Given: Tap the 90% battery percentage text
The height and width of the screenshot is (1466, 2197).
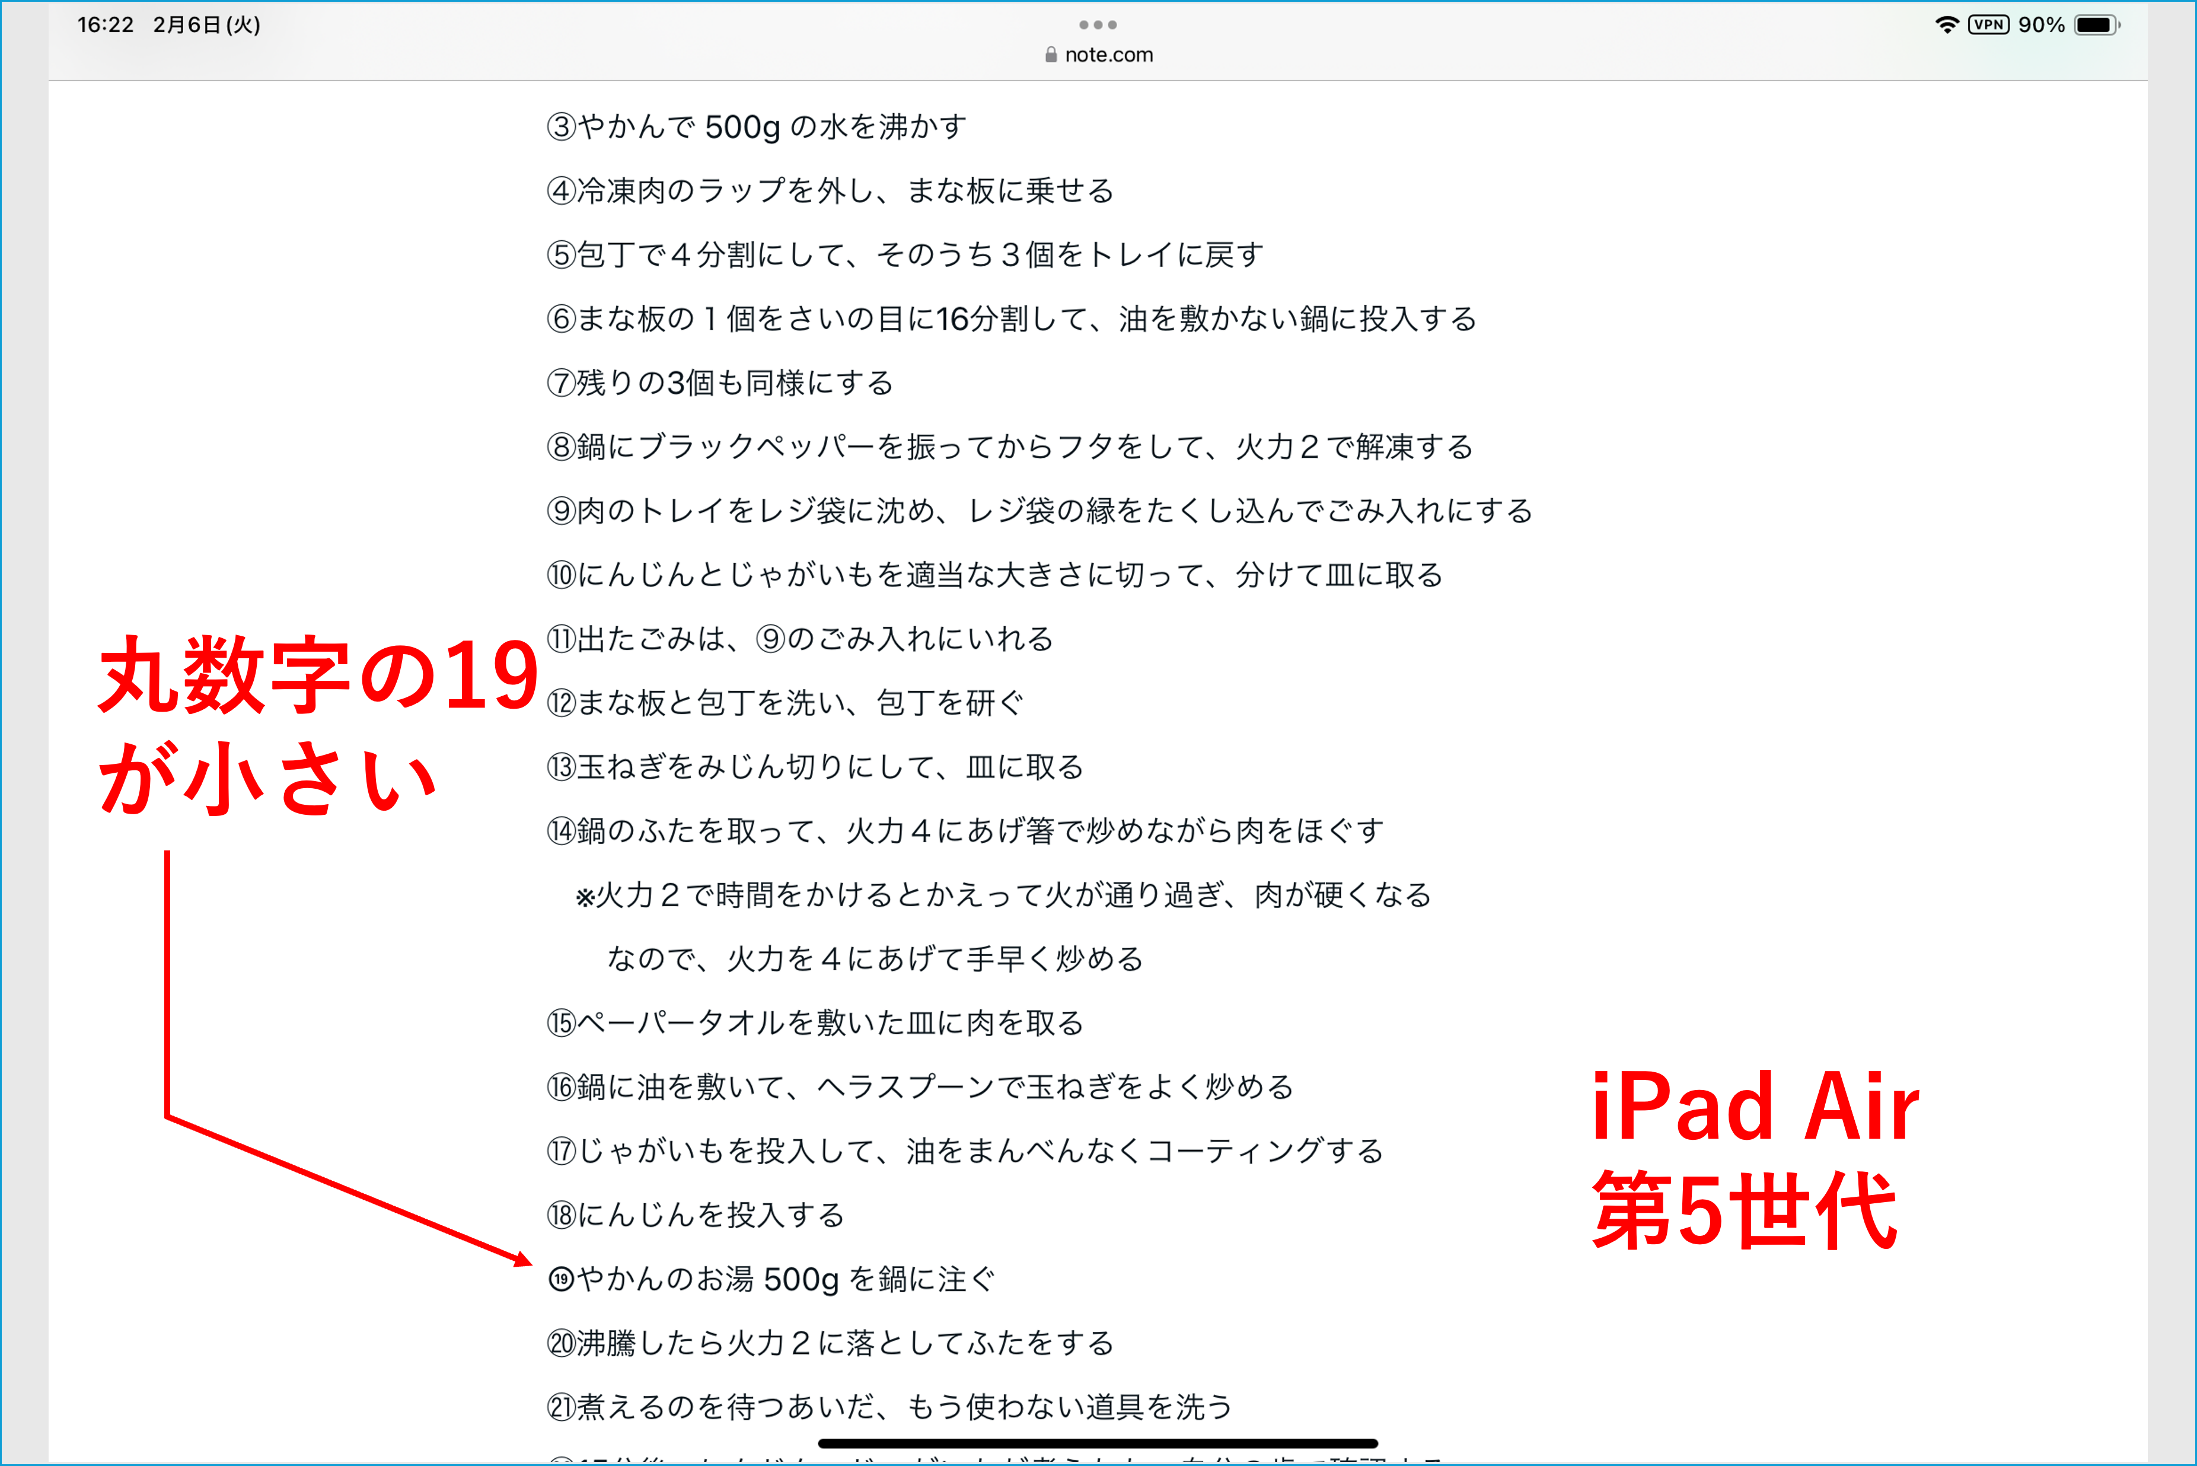Looking at the screenshot, I should [2041, 26].
